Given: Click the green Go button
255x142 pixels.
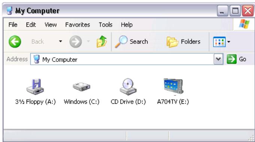Looking at the screenshot, I should [x=236, y=59].
